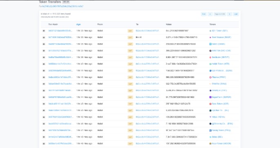Click the OUT badge in the SAND row
Screen dimensions: 280x148
[x=130, y=44]
